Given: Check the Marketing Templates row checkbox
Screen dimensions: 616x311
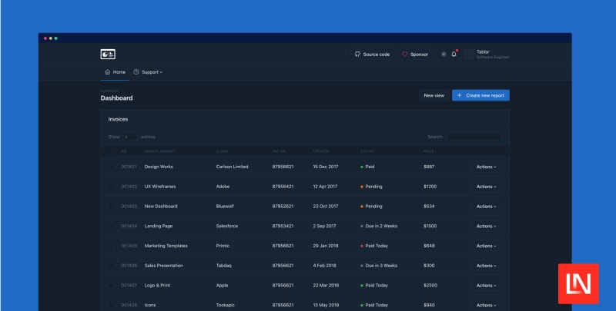Looking at the screenshot, I should (110, 246).
